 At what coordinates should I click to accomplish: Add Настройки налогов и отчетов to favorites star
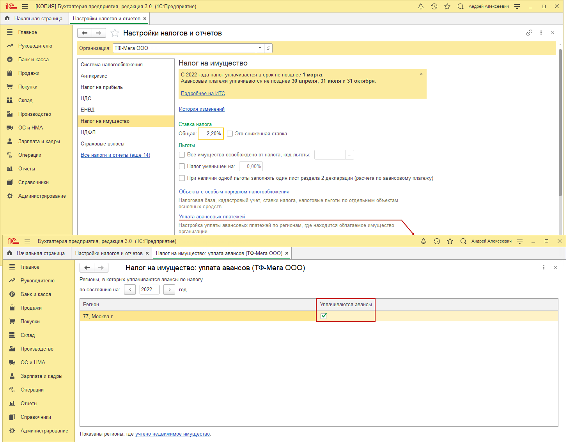[115, 33]
